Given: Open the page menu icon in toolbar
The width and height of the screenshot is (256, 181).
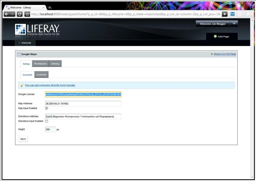Looking at the screenshot, I should [x=240, y=14].
